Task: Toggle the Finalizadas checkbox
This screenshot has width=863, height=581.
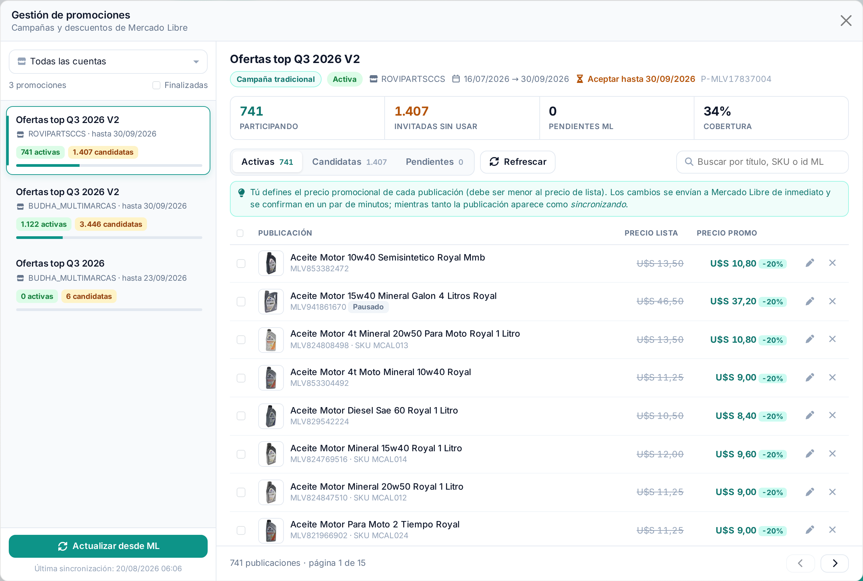Action: click(x=156, y=85)
